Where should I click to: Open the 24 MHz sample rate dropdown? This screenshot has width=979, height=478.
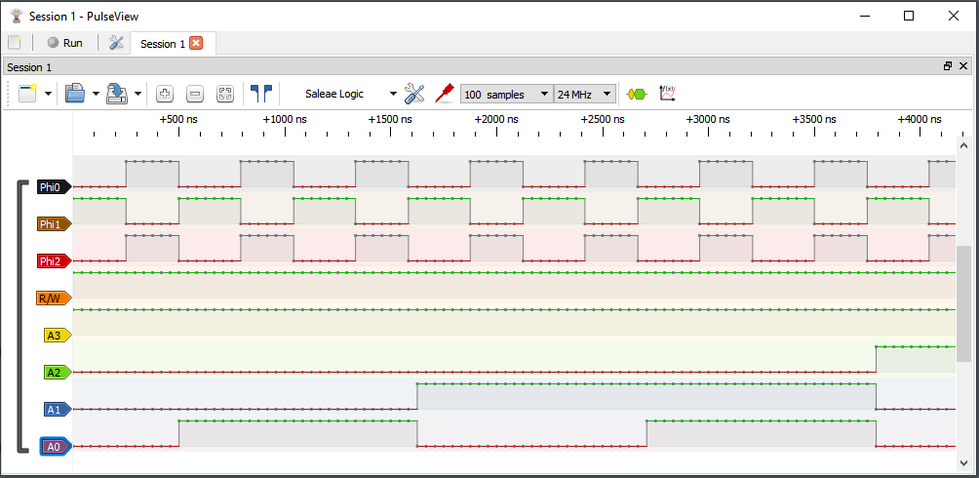click(584, 94)
